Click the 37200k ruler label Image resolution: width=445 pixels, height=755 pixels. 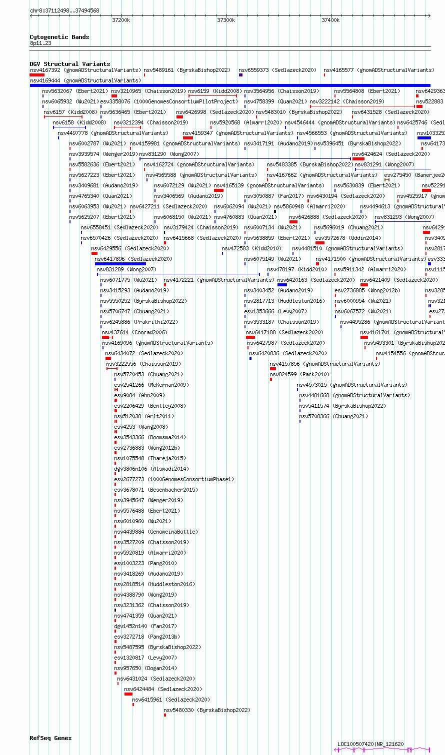(121, 20)
